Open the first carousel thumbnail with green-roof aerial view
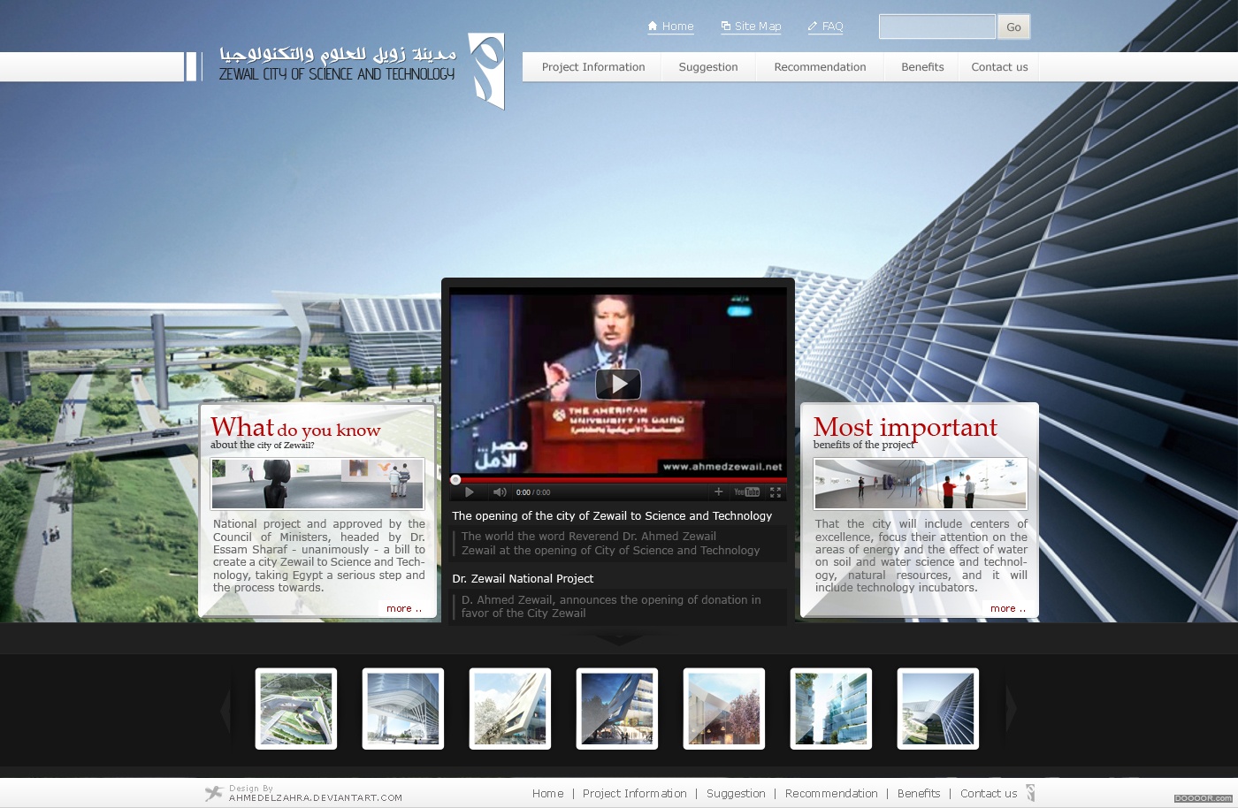Viewport: 1238px width, 808px height. [296, 709]
